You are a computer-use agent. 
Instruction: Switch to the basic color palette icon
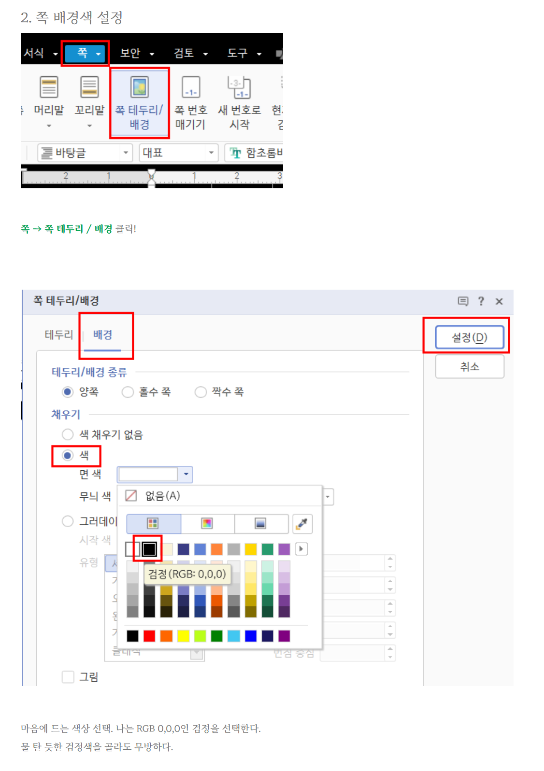point(153,524)
